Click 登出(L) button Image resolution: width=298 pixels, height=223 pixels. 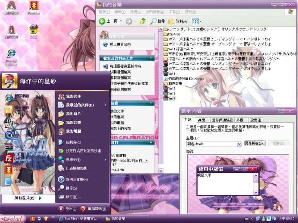(67, 209)
